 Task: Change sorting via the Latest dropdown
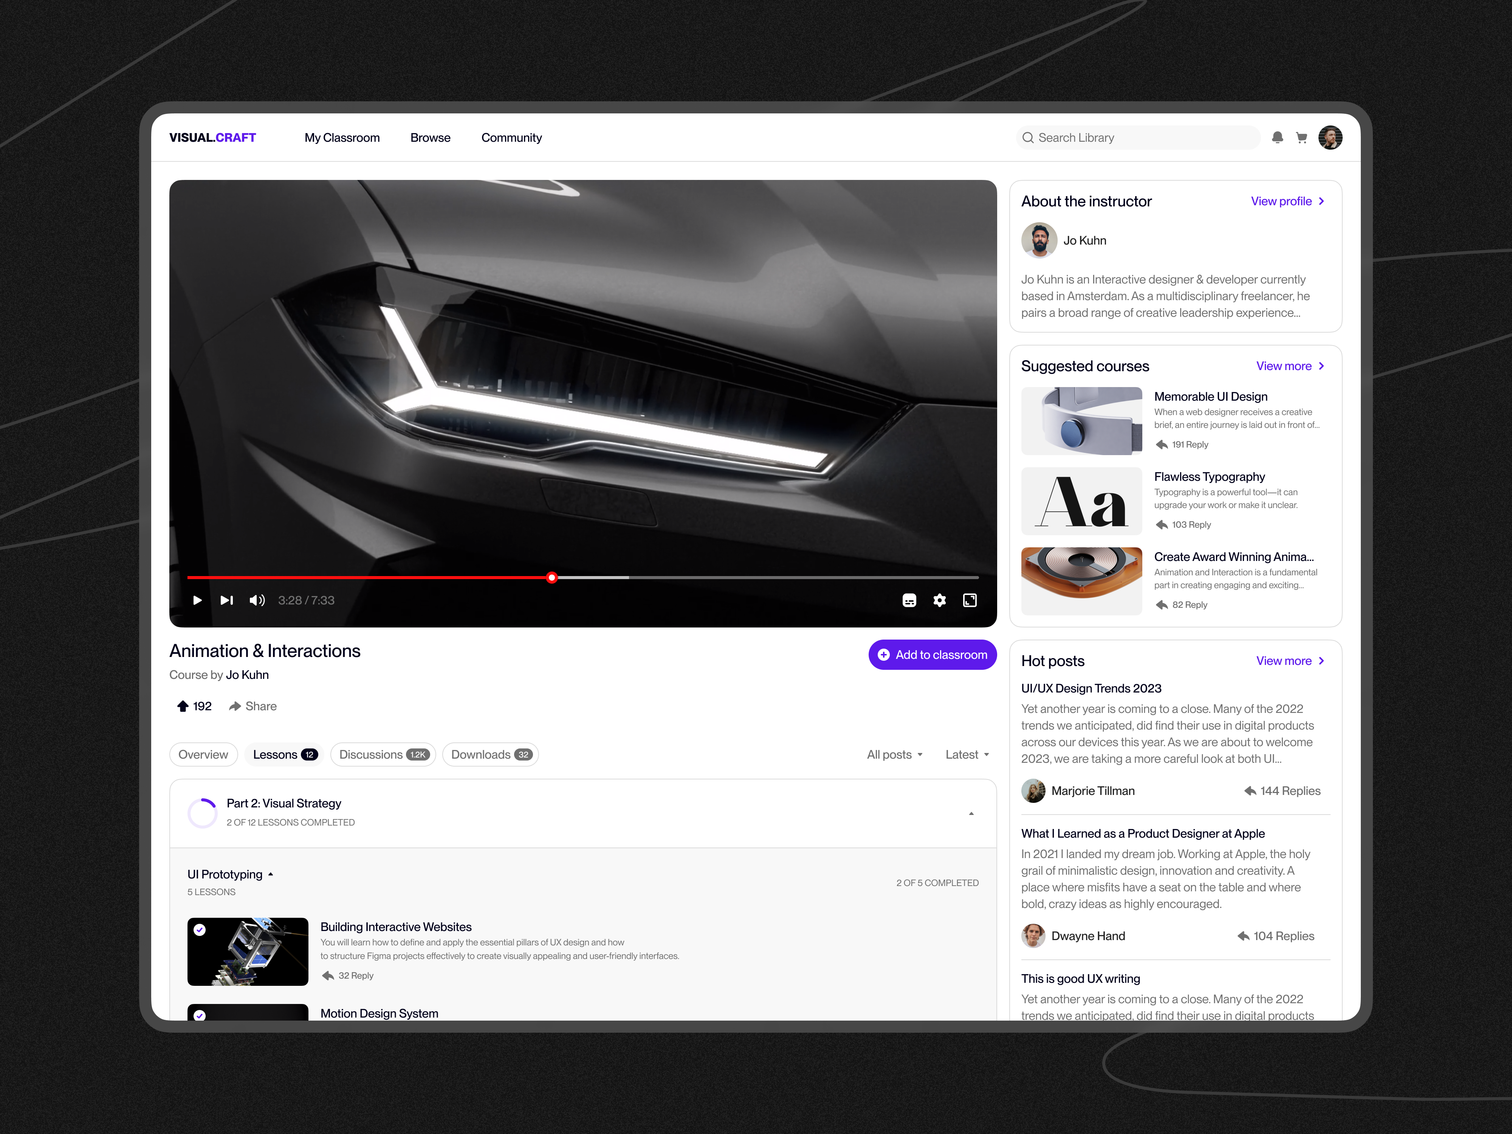[967, 754]
